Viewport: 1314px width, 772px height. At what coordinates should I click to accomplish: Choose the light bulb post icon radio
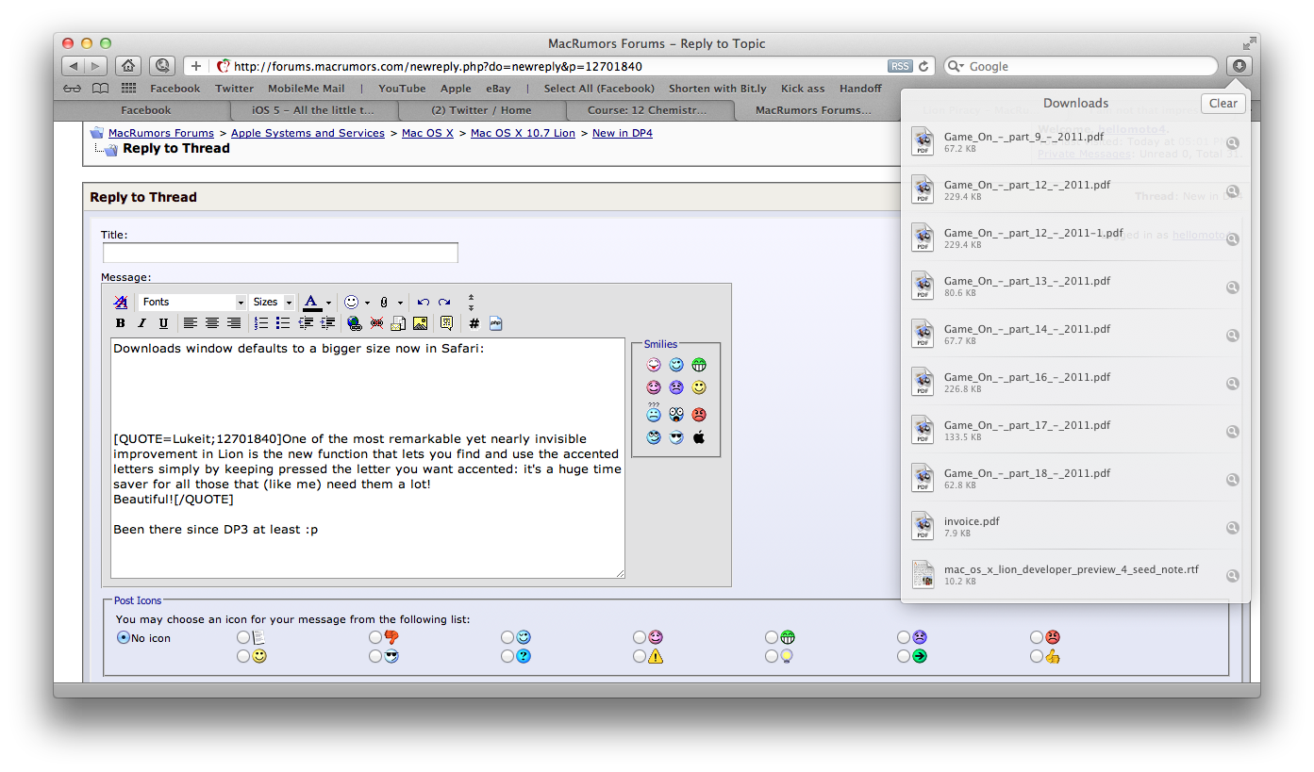tap(772, 656)
